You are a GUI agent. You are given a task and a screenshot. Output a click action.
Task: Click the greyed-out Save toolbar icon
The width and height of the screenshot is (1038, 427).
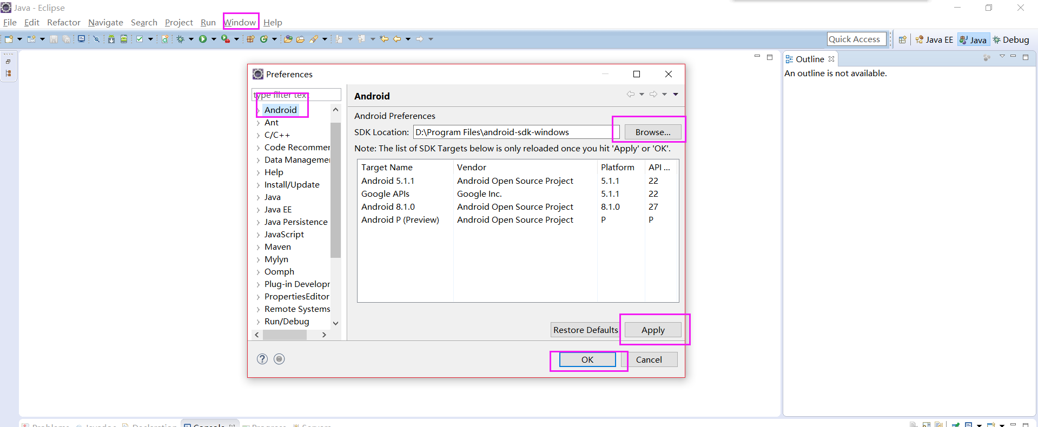[x=54, y=39]
